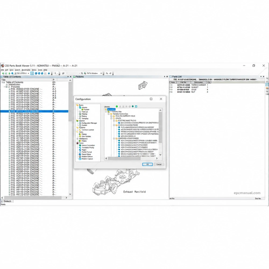Click the second blue round toolbar icon

coord(39,73)
